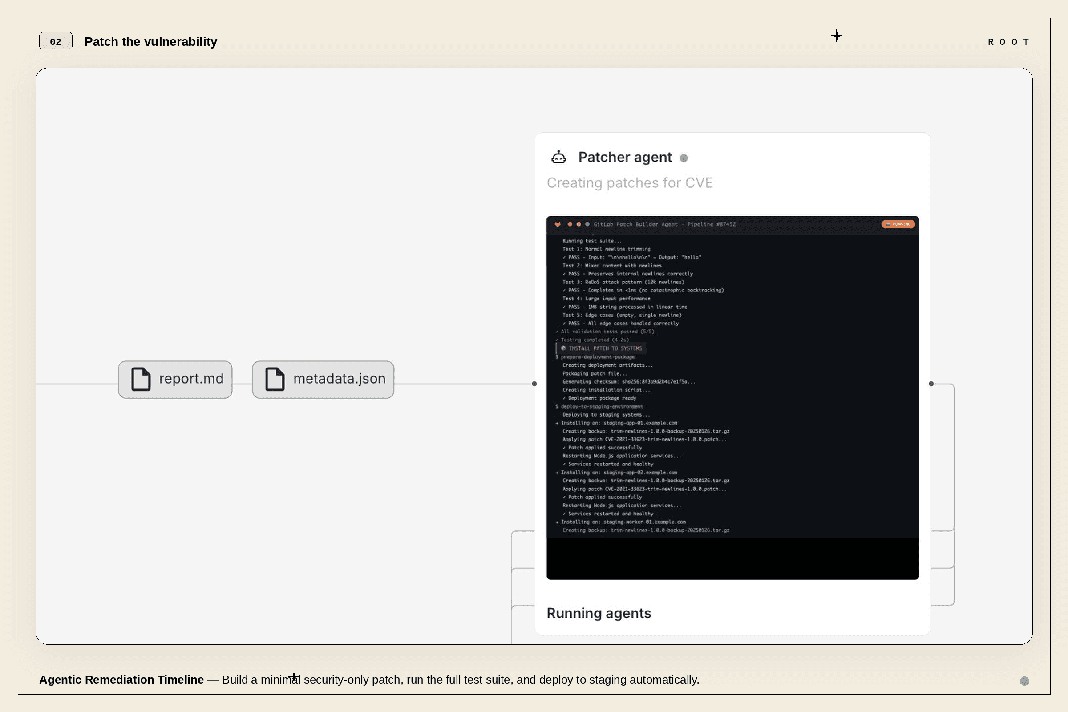1068x712 pixels.
Task: Click the second orange traffic-light dot
Action: pos(578,224)
